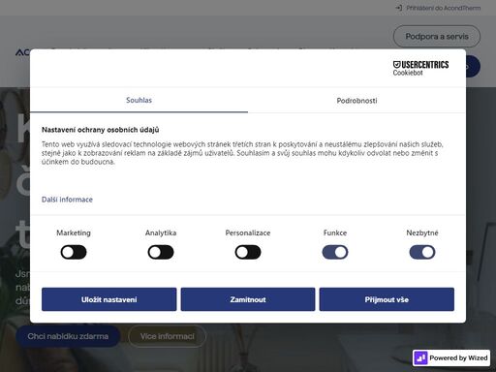Open the Podpora a servis button
496x372 pixels.
coord(437,37)
